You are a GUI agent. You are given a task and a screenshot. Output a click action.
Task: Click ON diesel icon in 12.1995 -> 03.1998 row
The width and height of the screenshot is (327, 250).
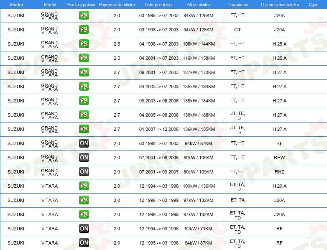(x=84, y=243)
